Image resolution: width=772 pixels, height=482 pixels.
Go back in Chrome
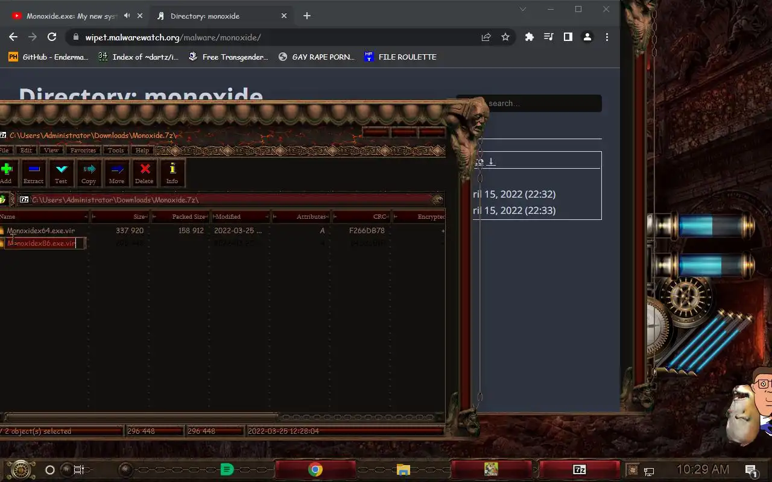[13, 37]
